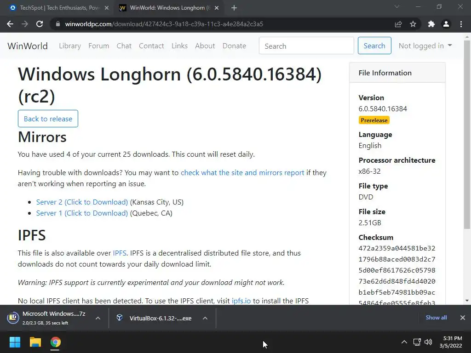Open the Links nav item
471x353 pixels.
[x=180, y=46]
